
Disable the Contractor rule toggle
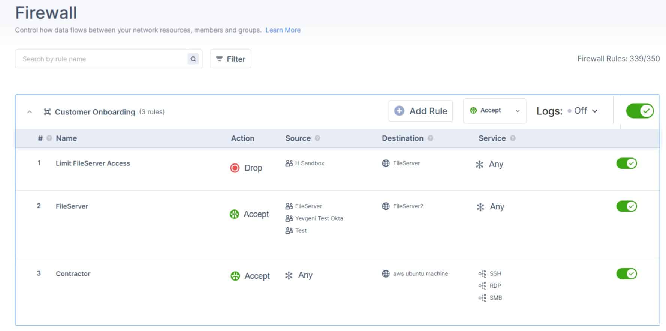pos(627,273)
